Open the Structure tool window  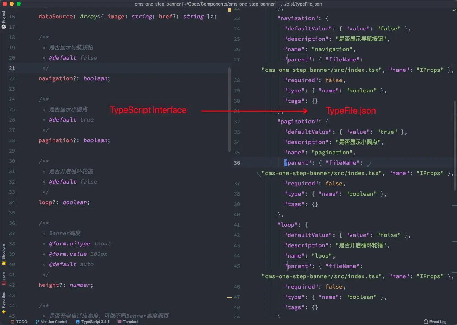click(x=3, y=254)
